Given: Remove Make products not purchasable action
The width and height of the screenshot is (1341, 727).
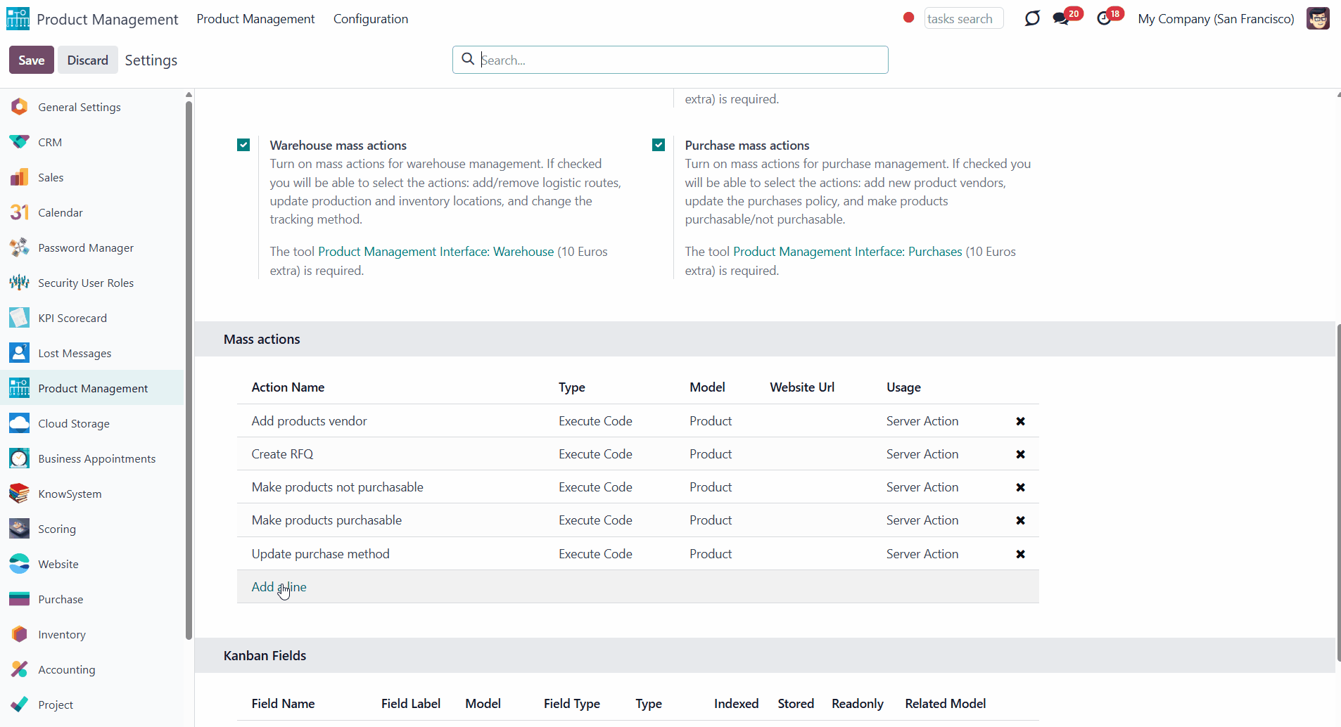Looking at the screenshot, I should pyautogui.click(x=1020, y=487).
